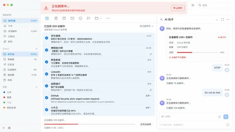Screen dimensions: 235x132
Task: Compose a new email
Action: tap(47, 18)
